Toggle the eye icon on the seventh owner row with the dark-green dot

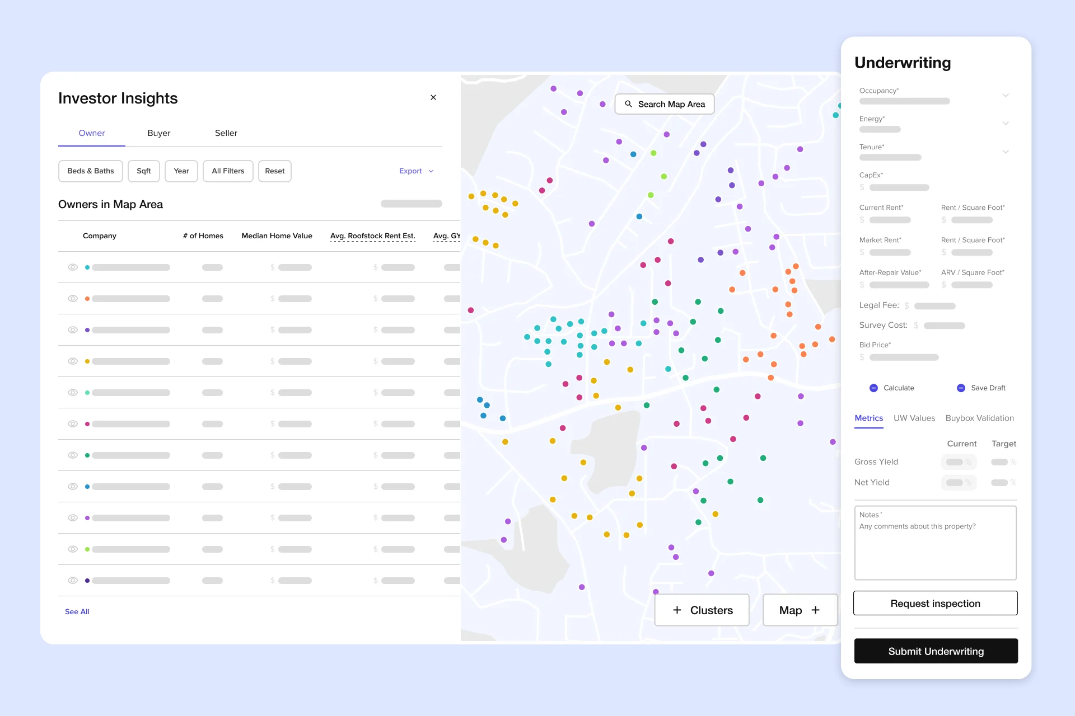[x=73, y=455]
